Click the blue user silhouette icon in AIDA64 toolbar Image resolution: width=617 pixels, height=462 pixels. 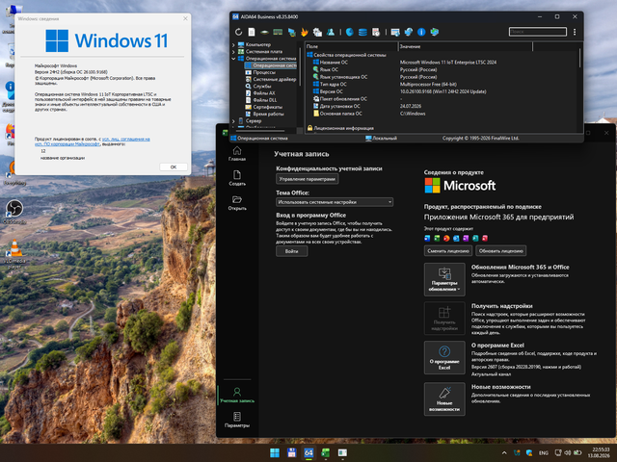tap(331, 32)
